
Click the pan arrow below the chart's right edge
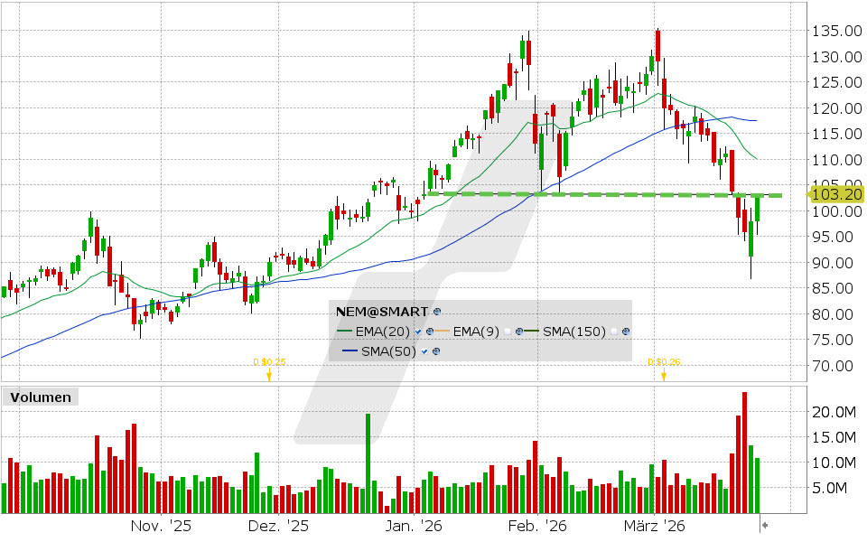point(765,523)
